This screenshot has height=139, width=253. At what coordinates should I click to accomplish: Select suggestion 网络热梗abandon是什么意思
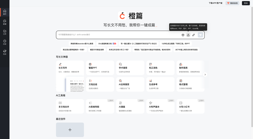(x=82, y=43)
